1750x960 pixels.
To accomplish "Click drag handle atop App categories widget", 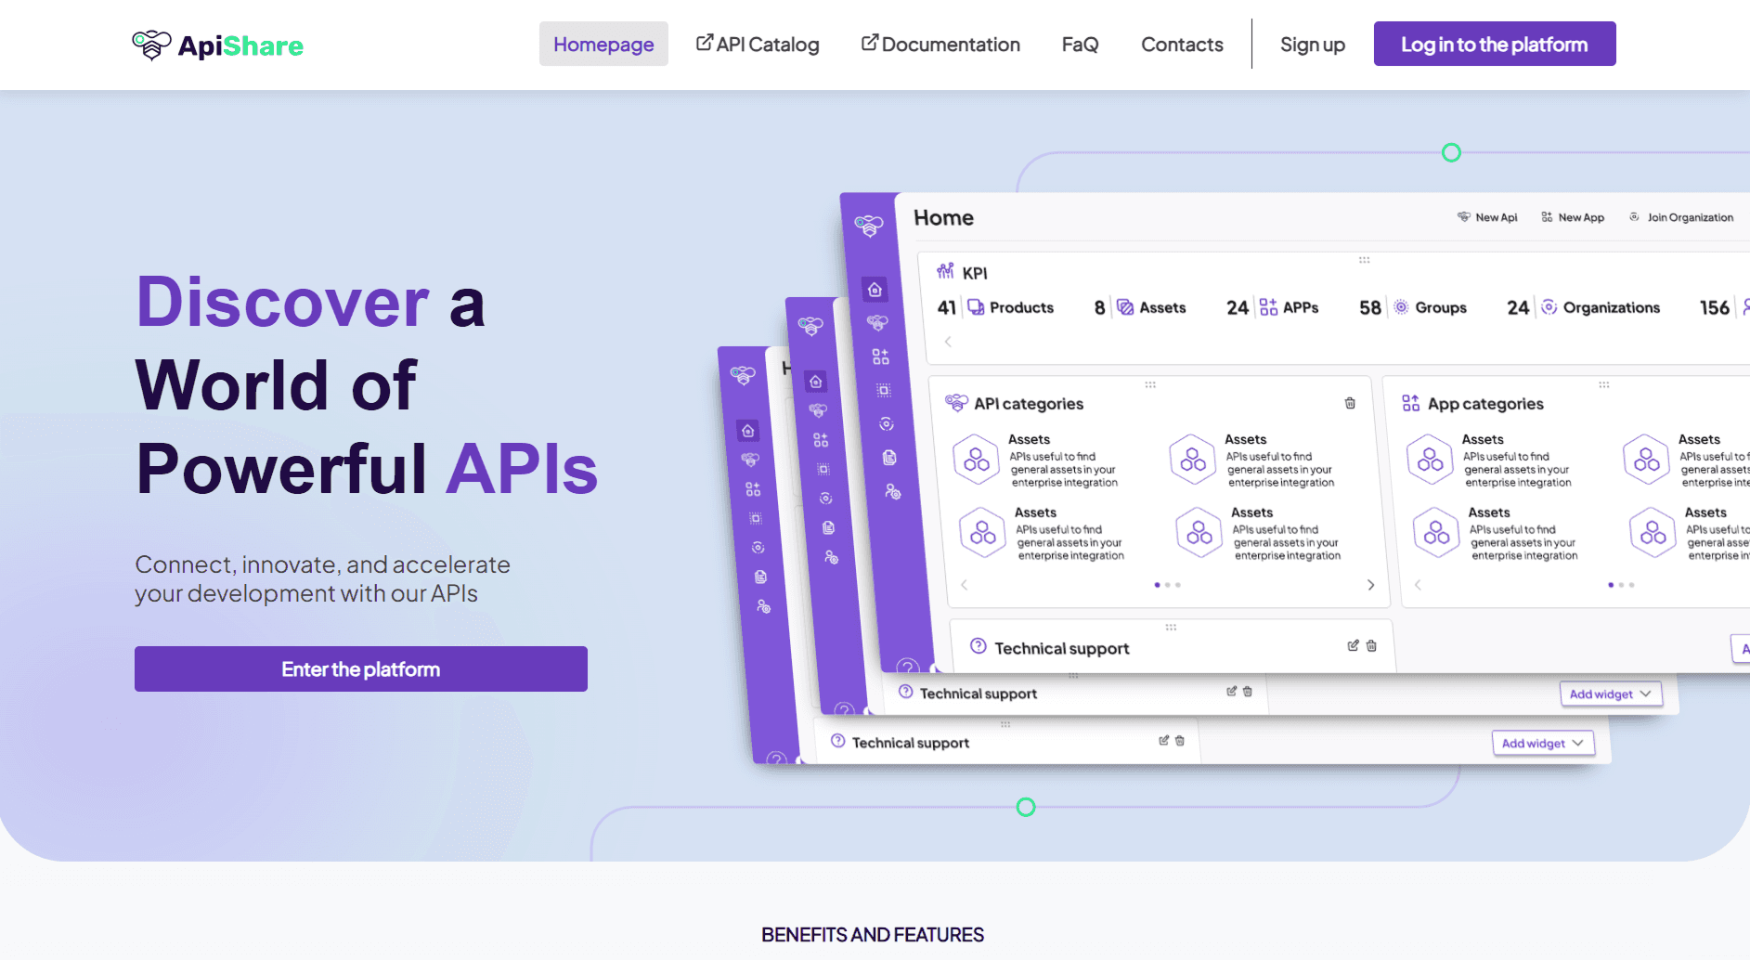I will 1603,384.
